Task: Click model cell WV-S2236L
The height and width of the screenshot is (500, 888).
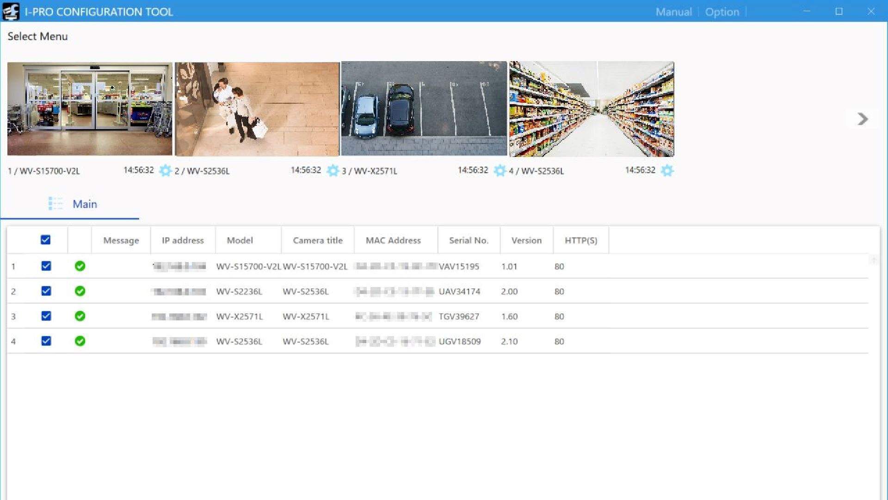Action: [239, 292]
